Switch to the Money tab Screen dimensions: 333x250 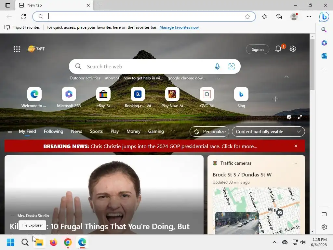pyautogui.click(x=133, y=132)
